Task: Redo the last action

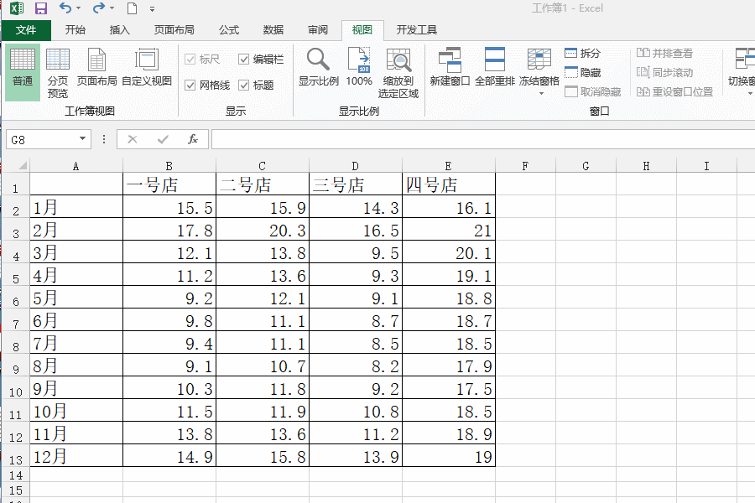Action: click(99, 8)
